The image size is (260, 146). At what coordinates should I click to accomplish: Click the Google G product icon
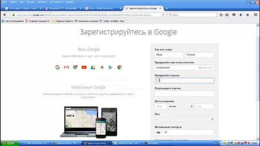tap(57, 67)
